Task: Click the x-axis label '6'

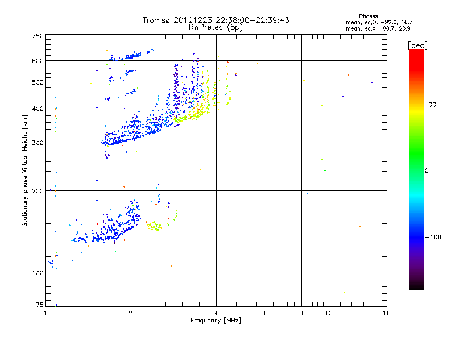Action: (x=266, y=313)
